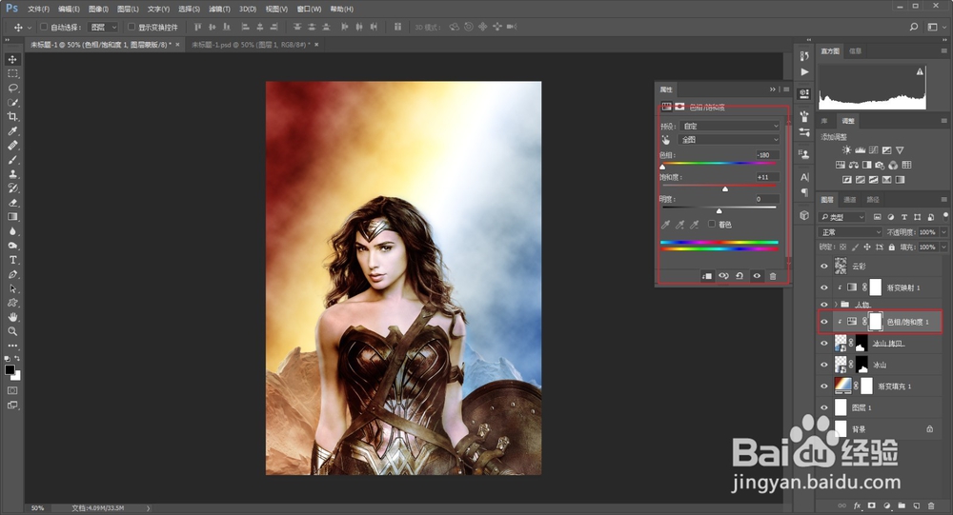This screenshot has width=953, height=515.
Task: Click the on-image adjustment hand icon
Action: click(666, 140)
